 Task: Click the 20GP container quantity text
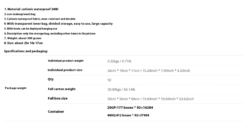[x=128, y=107]
